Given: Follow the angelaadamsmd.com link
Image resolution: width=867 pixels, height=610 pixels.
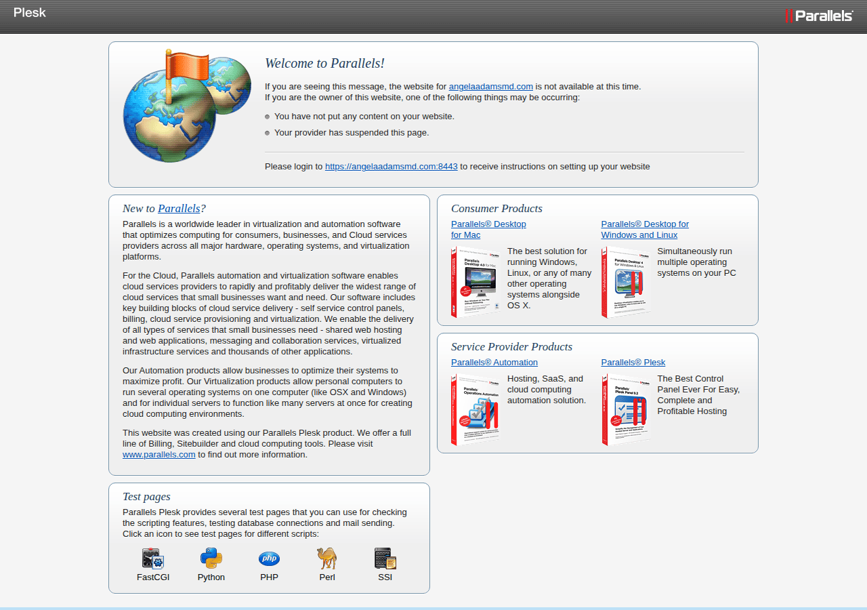Looking at the screenshot, I should pos(491,86).
